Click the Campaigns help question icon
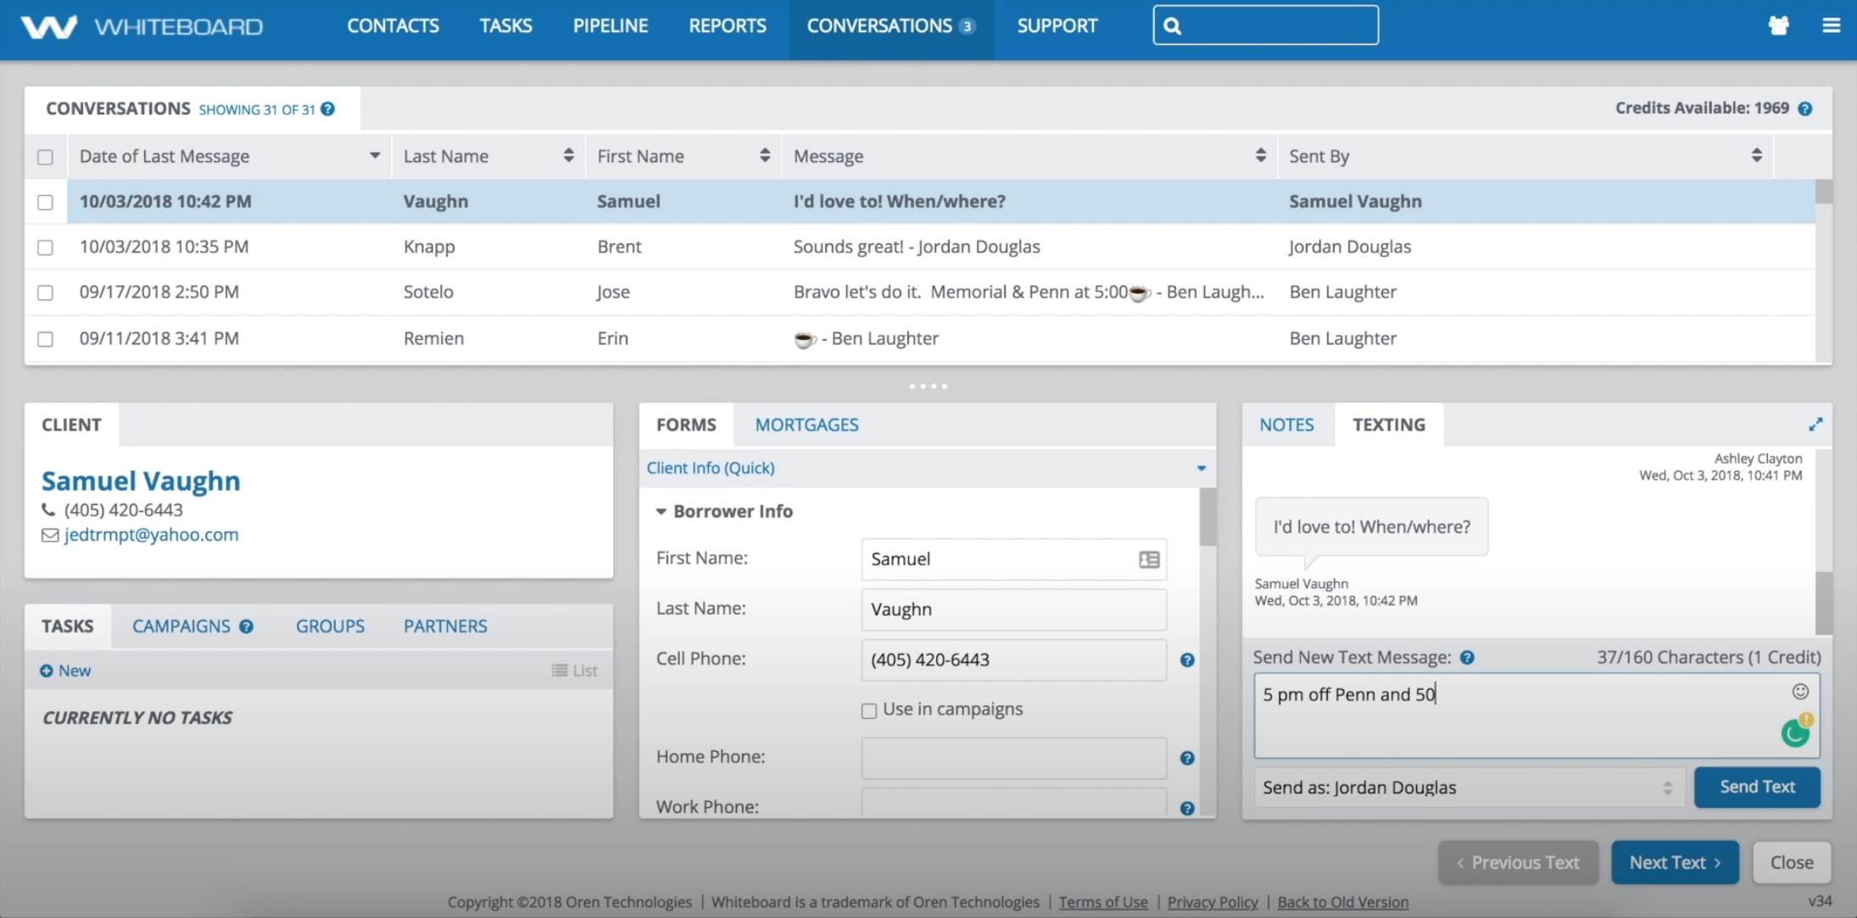Image resolution: width=1857 pixels, height=918 pixels. coord(246,626)
